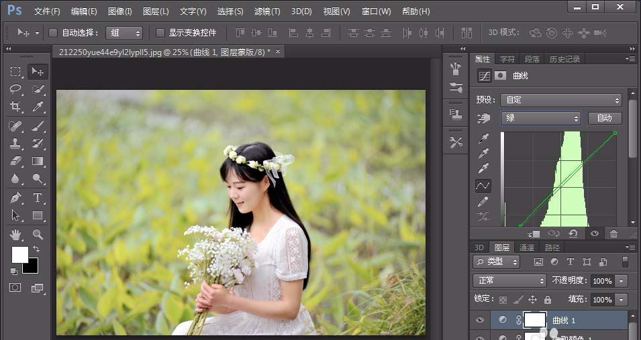
Task: Click the on-image adjustment hand tool in Curves
Action: (483, 119)
